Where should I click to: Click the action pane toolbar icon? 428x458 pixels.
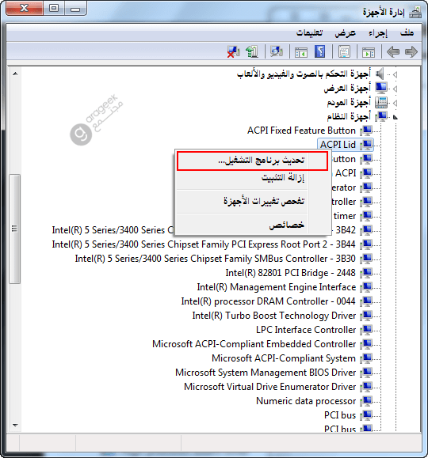pyautogui.click(x=301, y=52)
